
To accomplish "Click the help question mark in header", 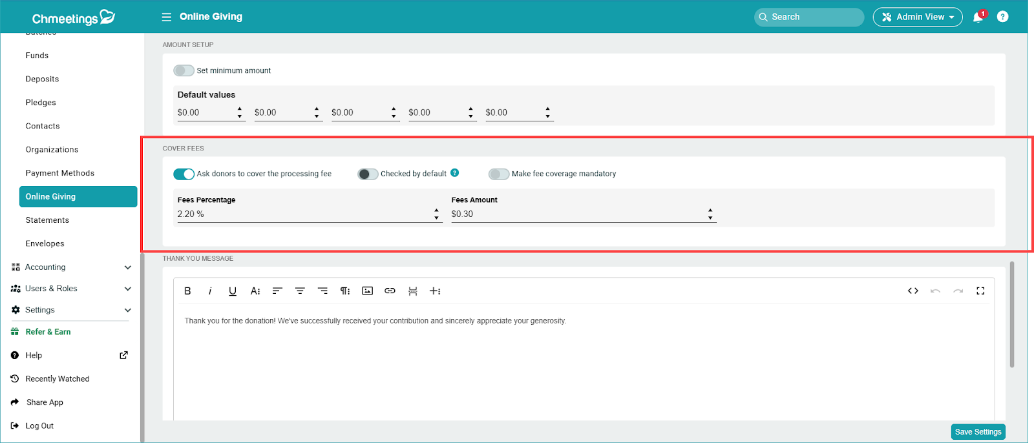I will click(x=1002, y=17).
